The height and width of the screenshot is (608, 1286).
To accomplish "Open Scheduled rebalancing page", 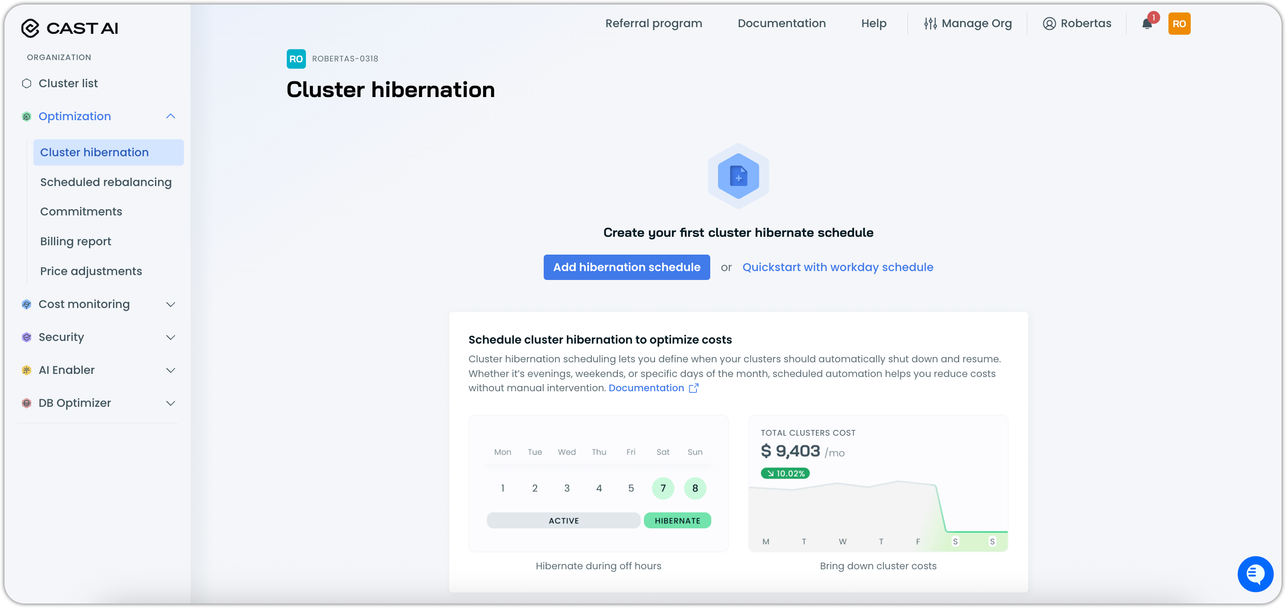I will (x=106, y=182).
